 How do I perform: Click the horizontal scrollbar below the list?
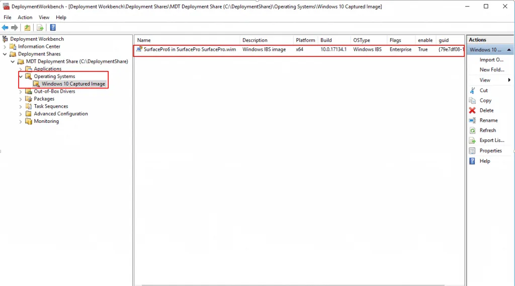(x=292, y=284)
